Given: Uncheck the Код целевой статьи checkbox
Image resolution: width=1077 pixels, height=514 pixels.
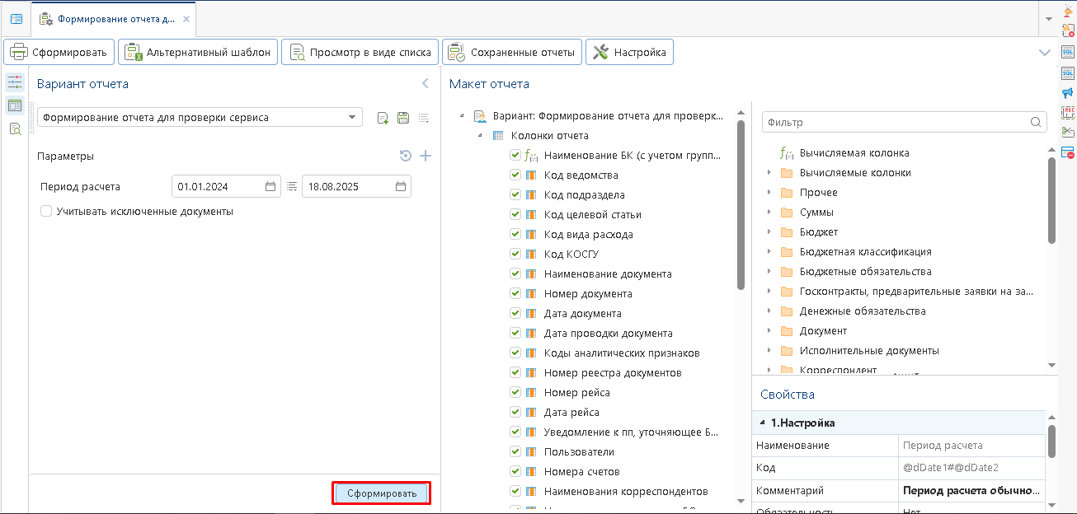Looking at the screenshot, I should 515,214.
